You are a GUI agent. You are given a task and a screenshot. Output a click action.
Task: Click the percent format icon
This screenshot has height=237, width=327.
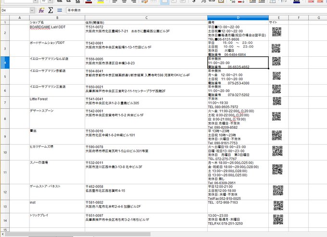(x=203, y=1)
